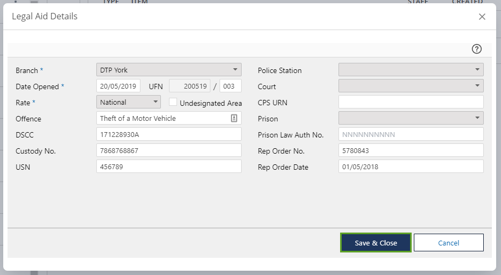Focus the CPS URN text field
The height and width of the screenshot is (275, 501).
[x=411, y=102]
